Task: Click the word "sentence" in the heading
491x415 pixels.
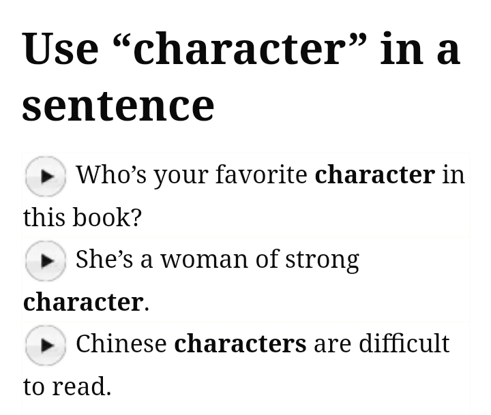Action: pos(118,106)
